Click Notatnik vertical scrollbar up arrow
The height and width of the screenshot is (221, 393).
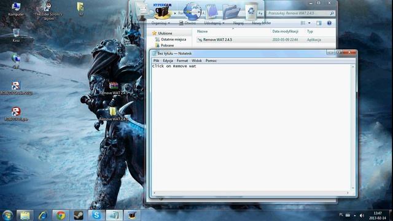click(x=353, y=67)
